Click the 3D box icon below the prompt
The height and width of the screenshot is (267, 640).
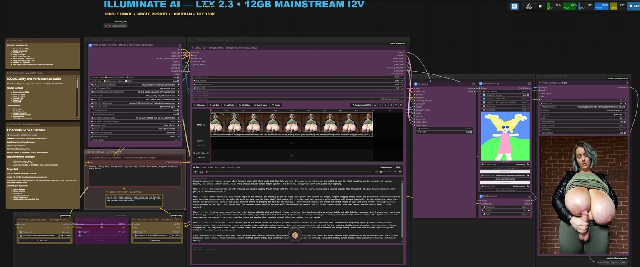click(x=295, y=236)
